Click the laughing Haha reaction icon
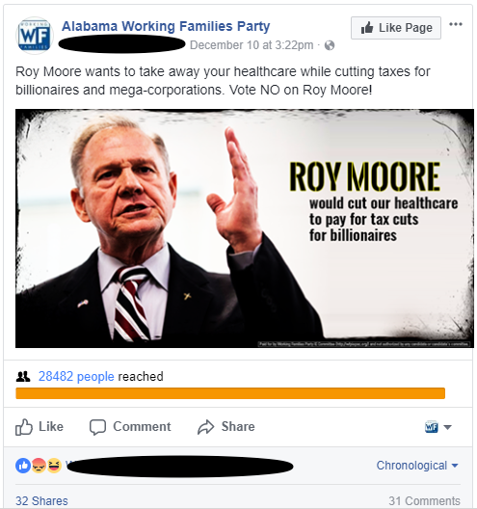Screen dimensions: 477x509 pyautogui.click(x=54, y=466)
